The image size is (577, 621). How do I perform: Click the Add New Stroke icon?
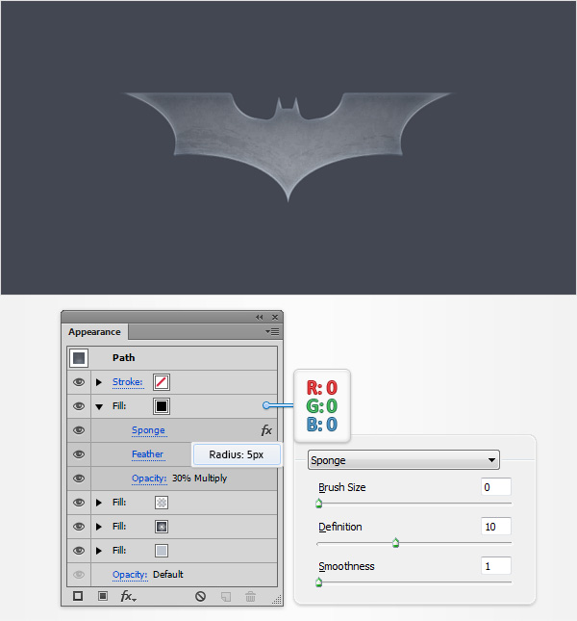pyautogui.click(x=78, y=596)
